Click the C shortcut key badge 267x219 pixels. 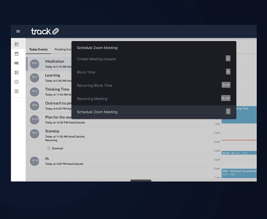tap(228, 58)
